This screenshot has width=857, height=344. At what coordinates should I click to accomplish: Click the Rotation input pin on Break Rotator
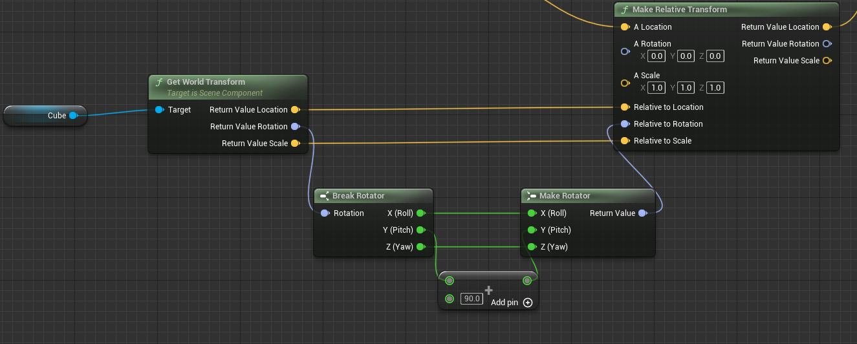coord(325,213)
